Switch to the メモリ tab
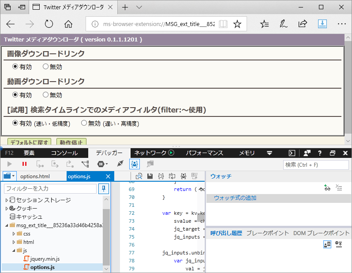 click(247, 153)
